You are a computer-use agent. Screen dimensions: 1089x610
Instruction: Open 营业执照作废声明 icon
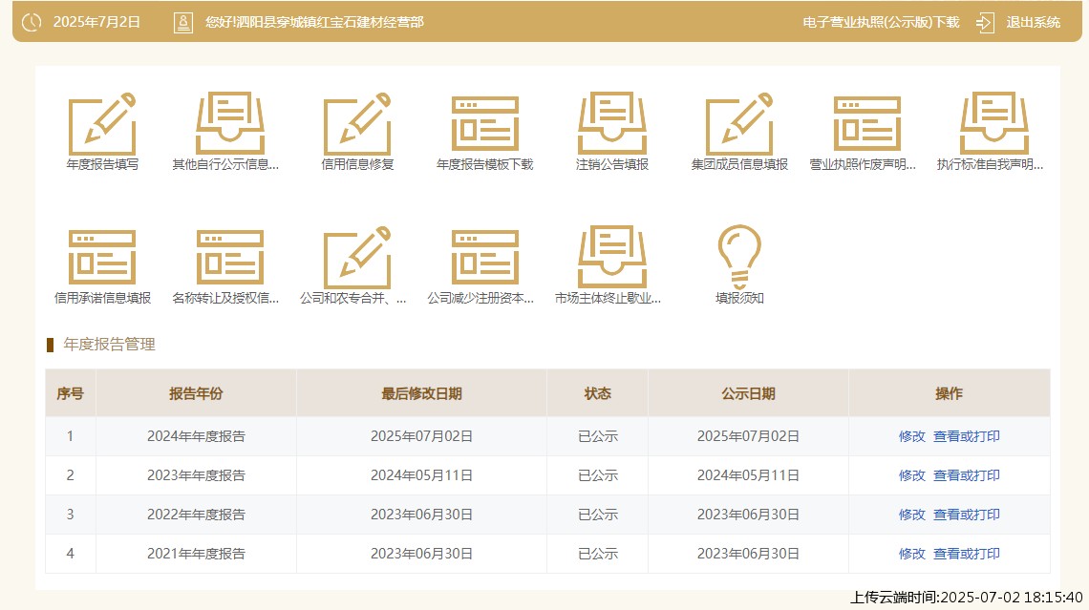pos(866,124)
